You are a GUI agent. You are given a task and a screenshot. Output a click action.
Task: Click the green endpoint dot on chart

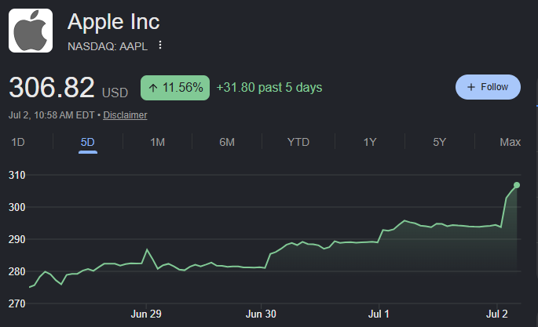[517, 185]
